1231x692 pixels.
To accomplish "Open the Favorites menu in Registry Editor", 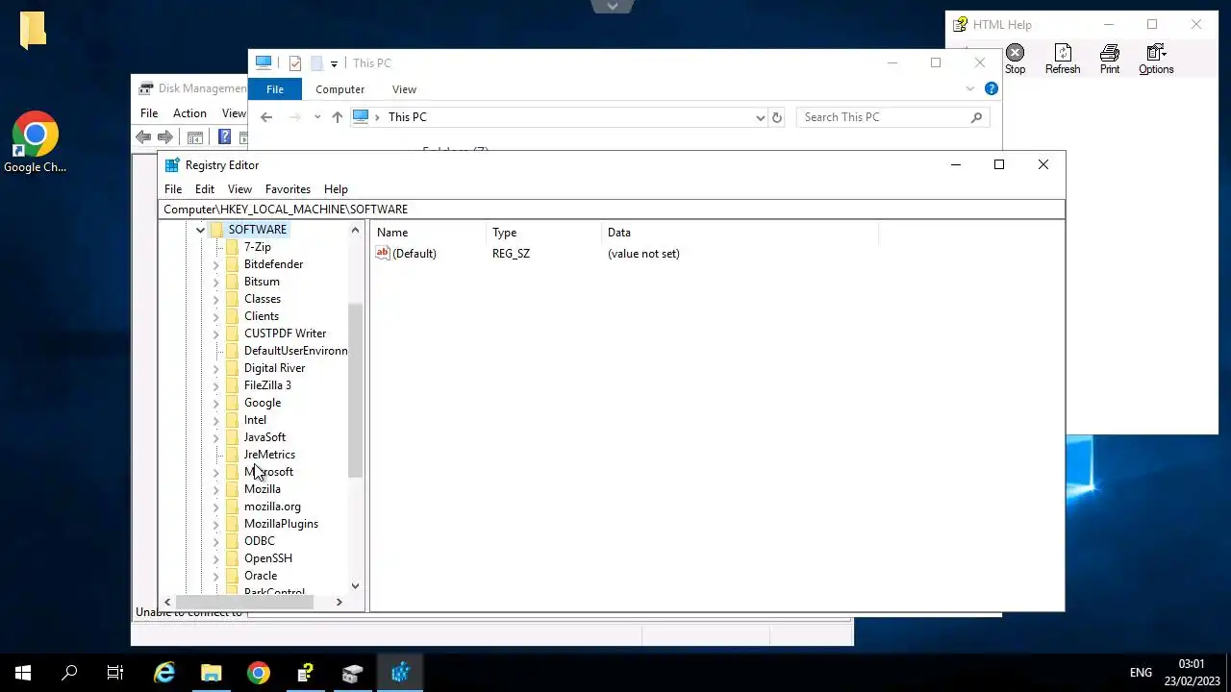I will 288,189.
